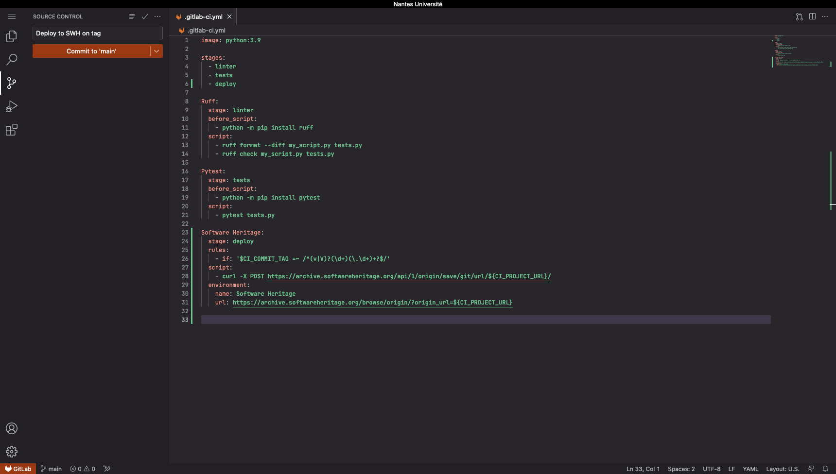Select the Source Control view icon
Screen dimensions: 836x474
pyautogui.click(x=12, y=83)
